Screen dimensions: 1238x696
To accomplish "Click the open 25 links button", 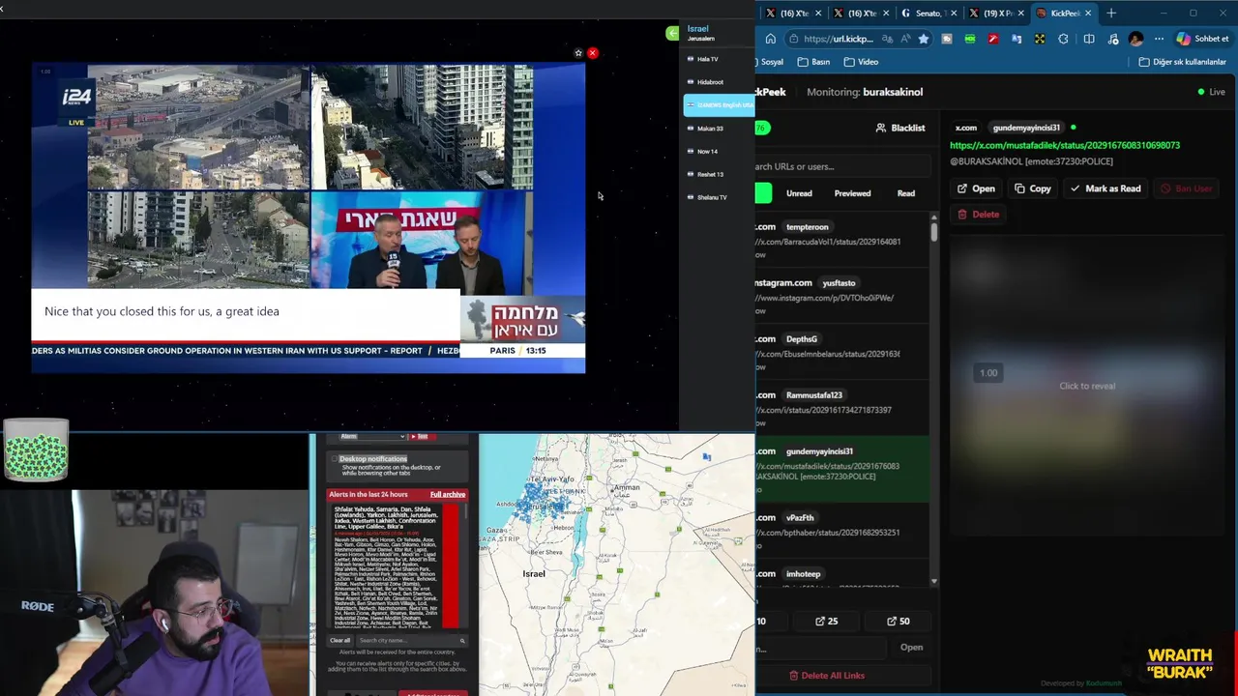I will click(827, 622).
